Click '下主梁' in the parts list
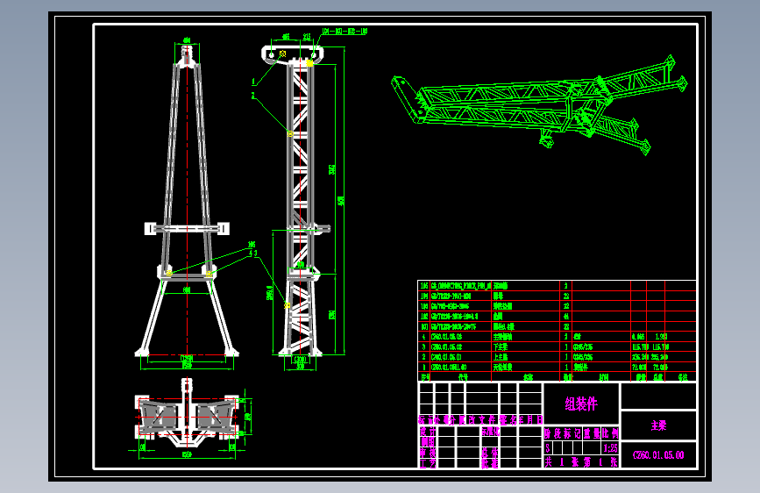Viewport: 760px width, 493px height. point(501,347)
